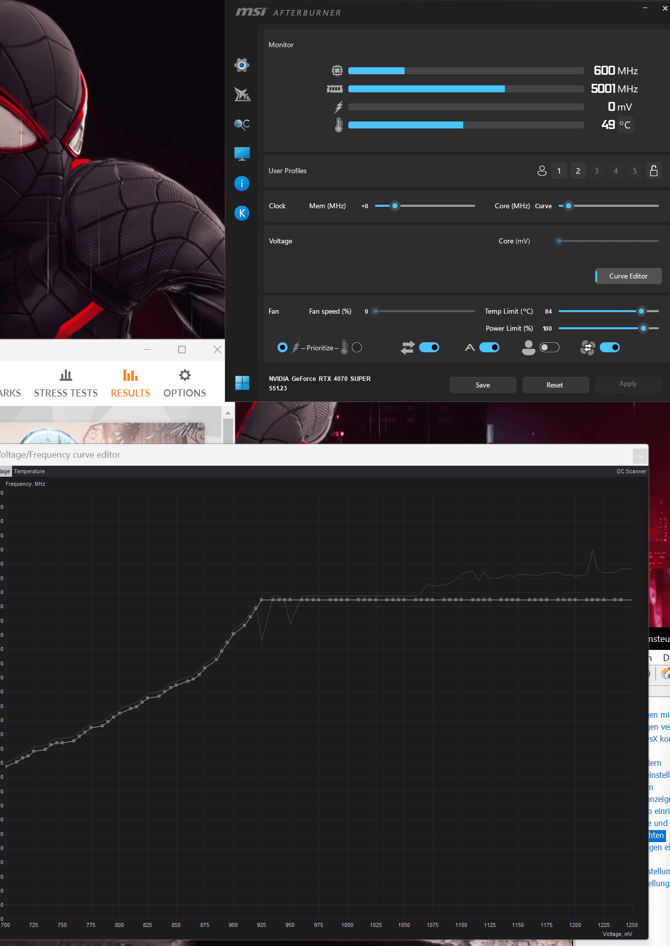The width and height of the screenshot is (670, 946).
Task: Enable the user-defined fan curve switch
Action: [550, 347]
